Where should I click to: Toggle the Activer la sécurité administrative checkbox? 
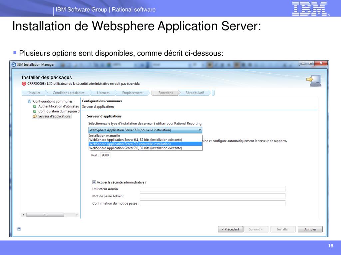click(94, 182)
